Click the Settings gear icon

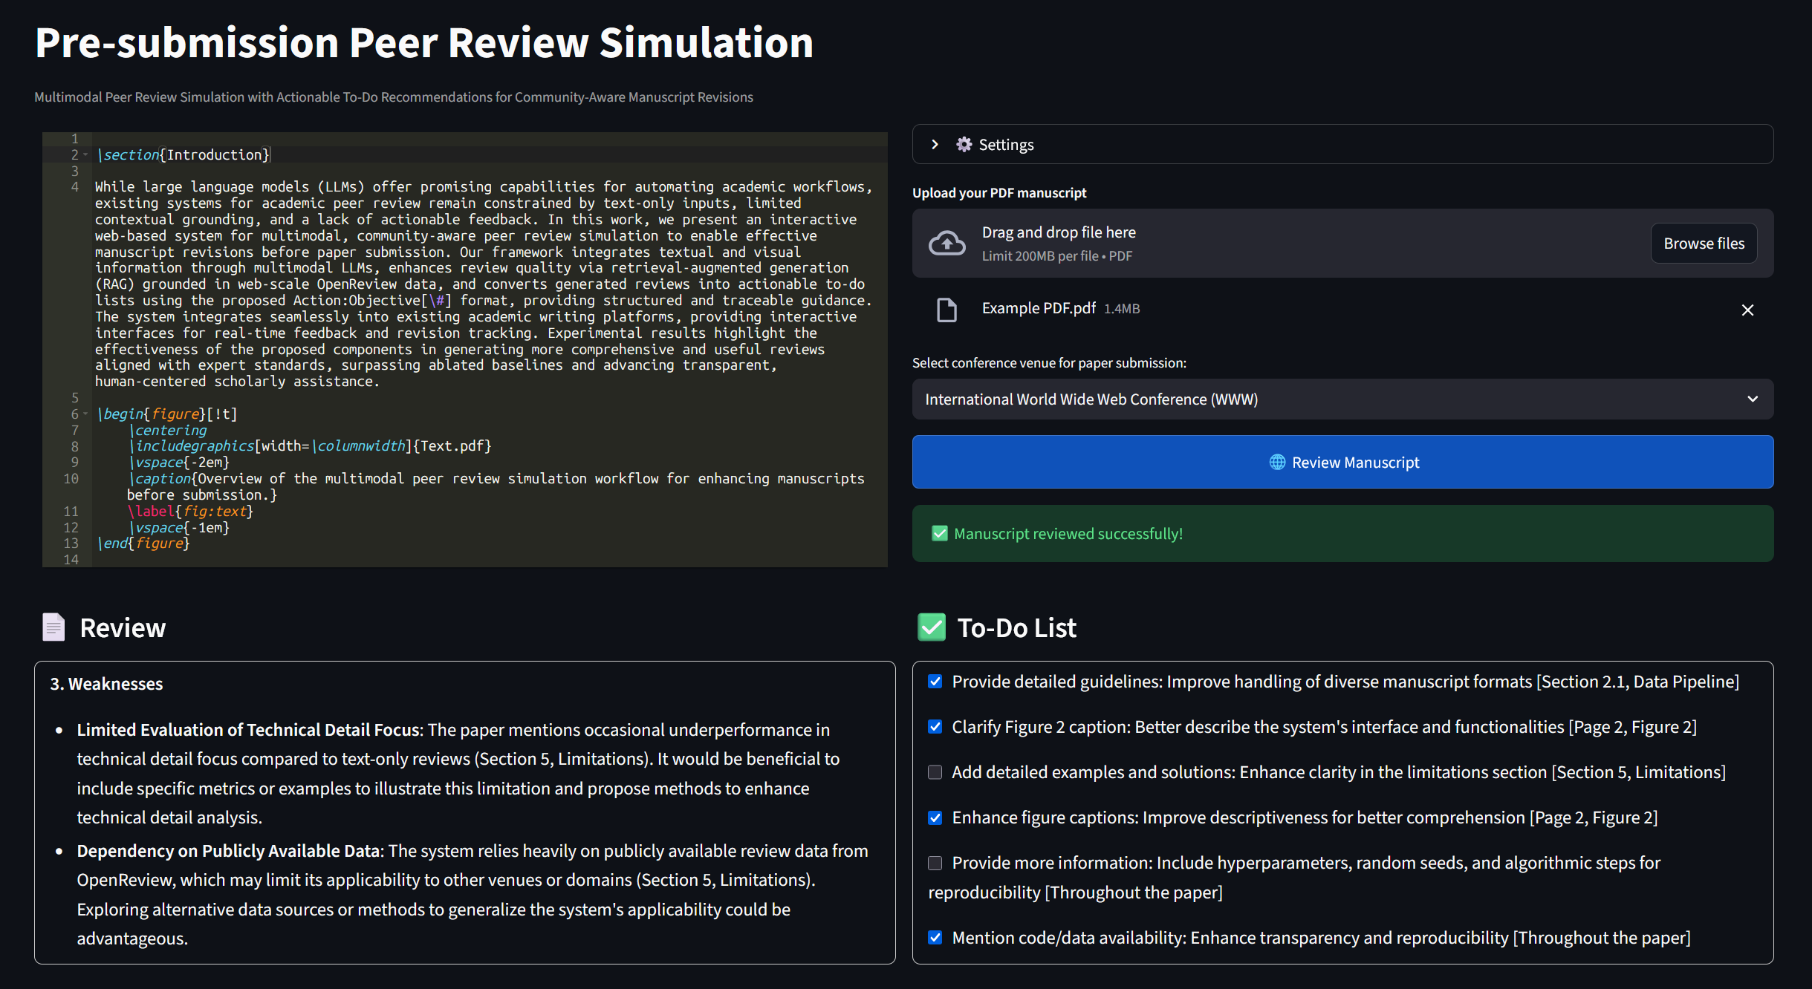(x=964, y=145)
